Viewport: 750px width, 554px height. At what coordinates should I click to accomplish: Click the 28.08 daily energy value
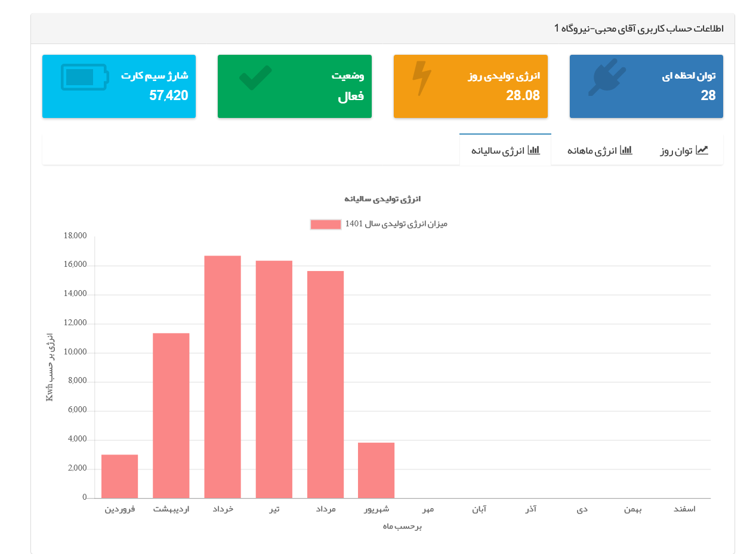pyautogui.click(x=523, y=95)
